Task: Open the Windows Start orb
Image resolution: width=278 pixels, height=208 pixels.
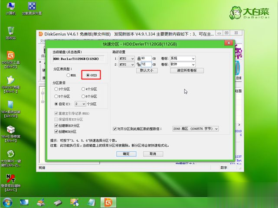Action: pos(7,202)
